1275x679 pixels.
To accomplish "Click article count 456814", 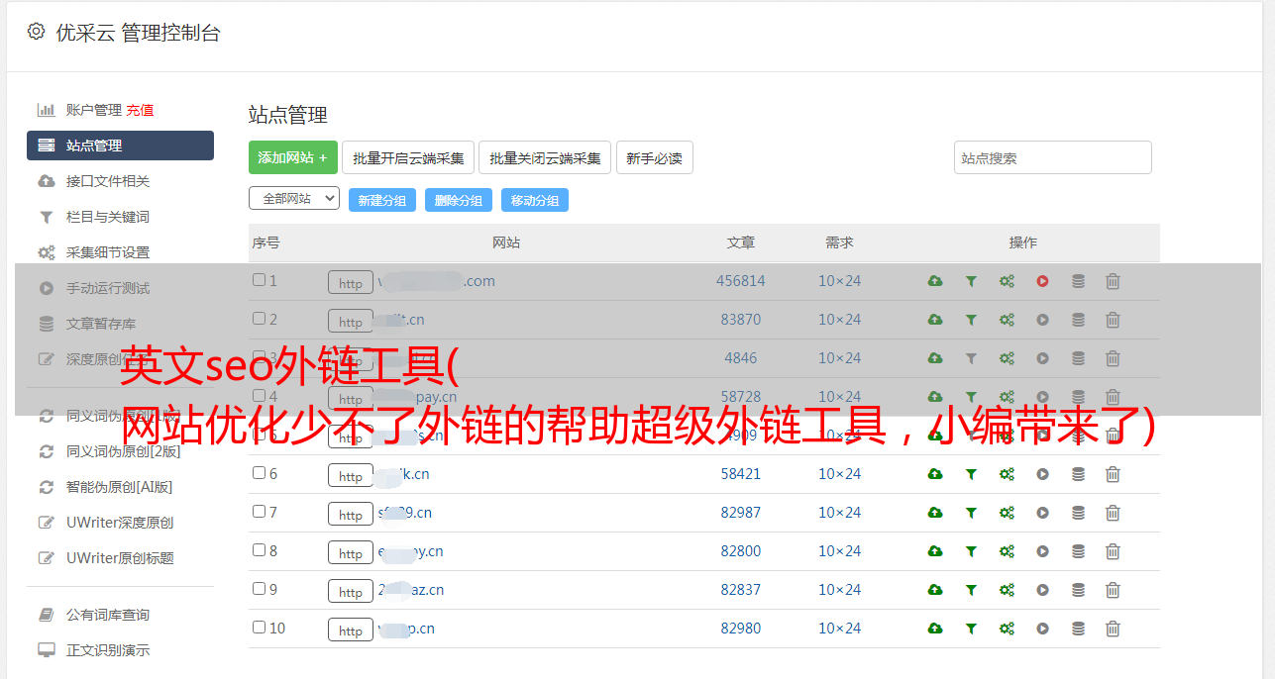I will (x=741, y=281).
